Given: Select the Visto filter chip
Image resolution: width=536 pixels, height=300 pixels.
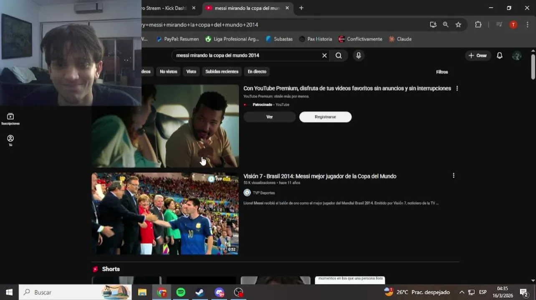Looking at the screenshot, I should click(x=191, y=72).
